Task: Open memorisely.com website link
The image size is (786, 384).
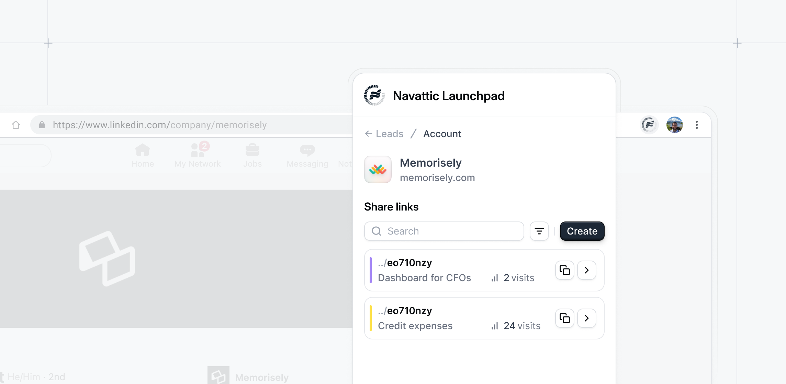Action: tap(437, 178)
